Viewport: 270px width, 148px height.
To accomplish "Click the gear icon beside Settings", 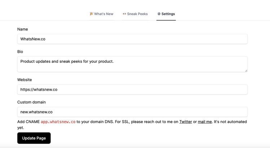I will point(159,14).
